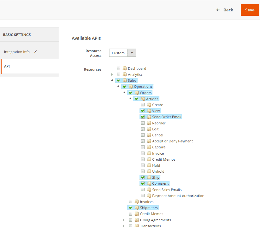Image resolution: width=260 pixels, height=227 pixels.
Task: Check the Dashboard resource checkbox
Action: click(x=118, y=68)
